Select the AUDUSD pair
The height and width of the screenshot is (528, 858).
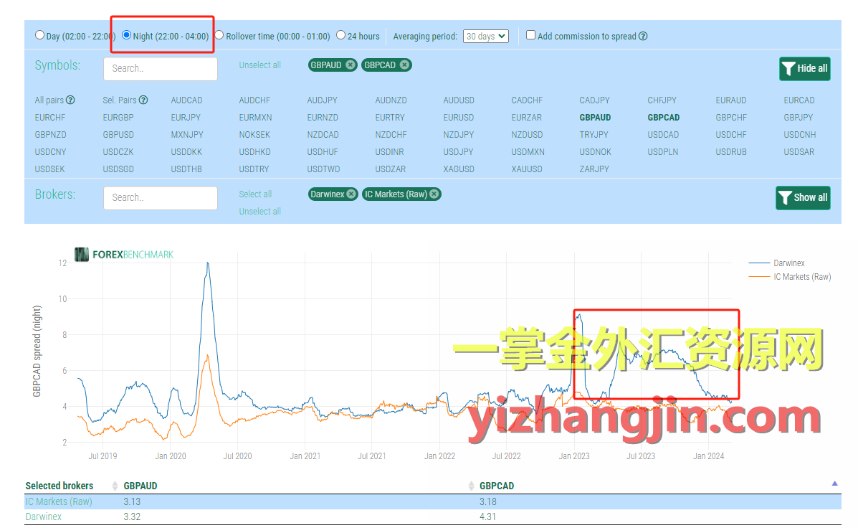tap(459, 100)
